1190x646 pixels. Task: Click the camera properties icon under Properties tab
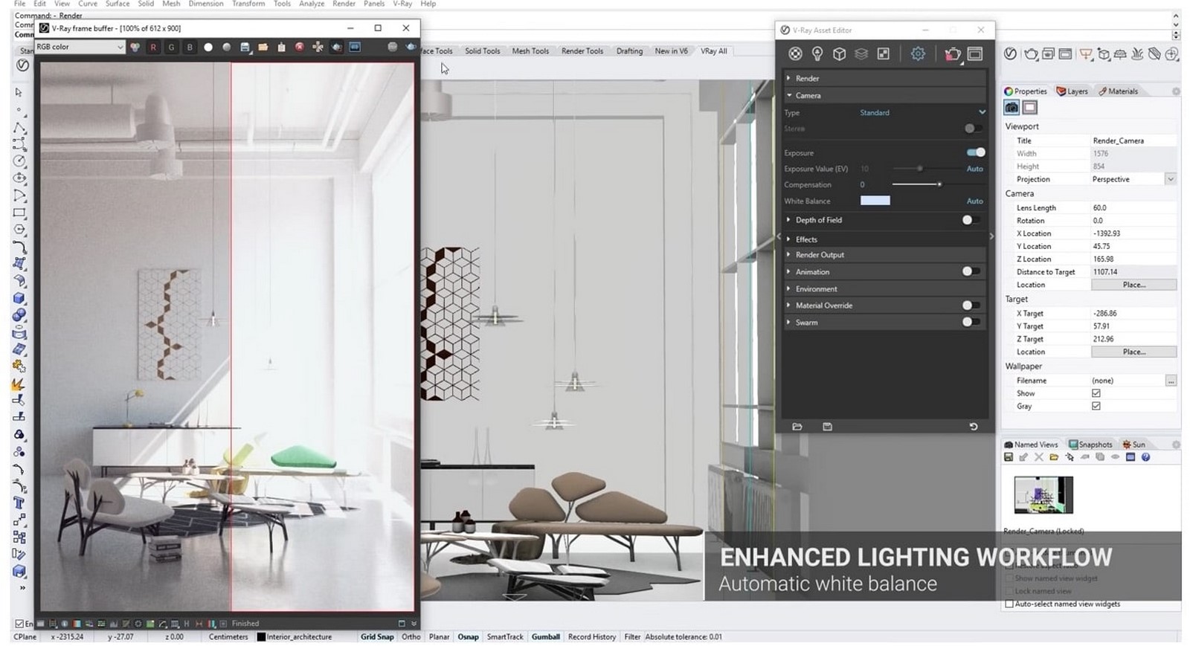1011,108
